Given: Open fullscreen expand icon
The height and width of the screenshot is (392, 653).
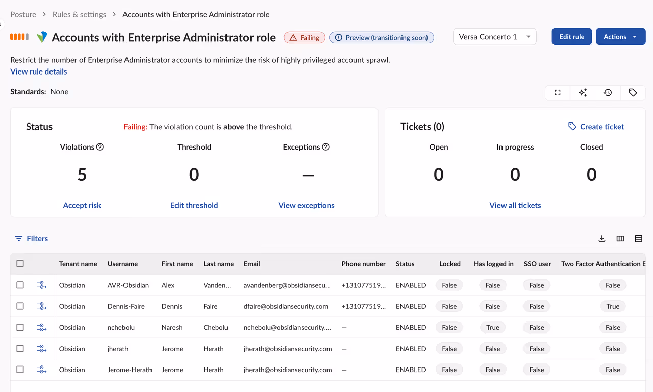Looking at the screenshot, I should coord(558,92).
